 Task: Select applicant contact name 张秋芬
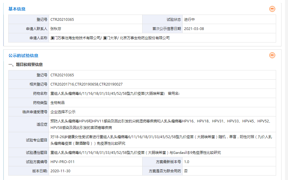click(x=56, y=29)
